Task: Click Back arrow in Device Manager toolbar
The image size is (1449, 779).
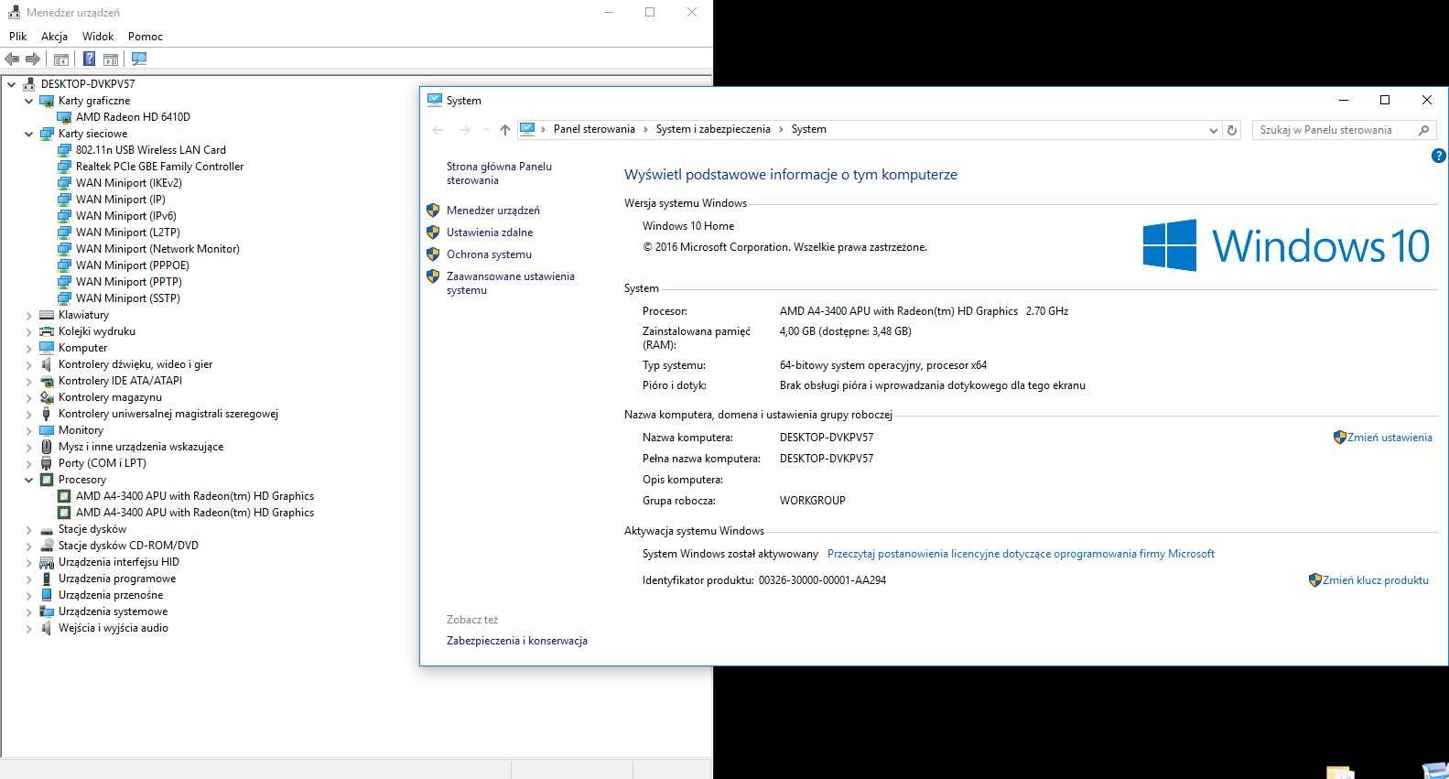Action: pyautogui.click(x=12, y=60)
